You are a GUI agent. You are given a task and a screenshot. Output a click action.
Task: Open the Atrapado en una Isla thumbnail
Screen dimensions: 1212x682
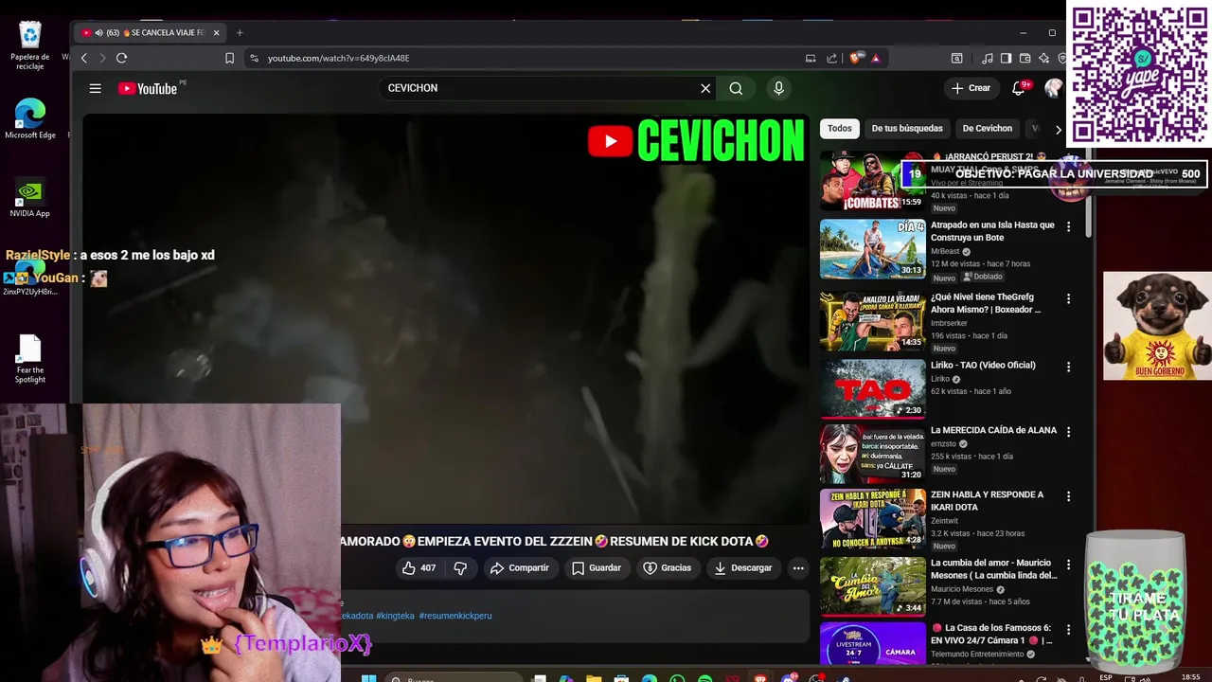coord(872,249)
